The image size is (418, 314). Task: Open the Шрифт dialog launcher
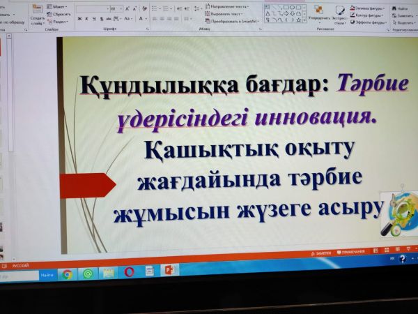click(x=147, y=29)
